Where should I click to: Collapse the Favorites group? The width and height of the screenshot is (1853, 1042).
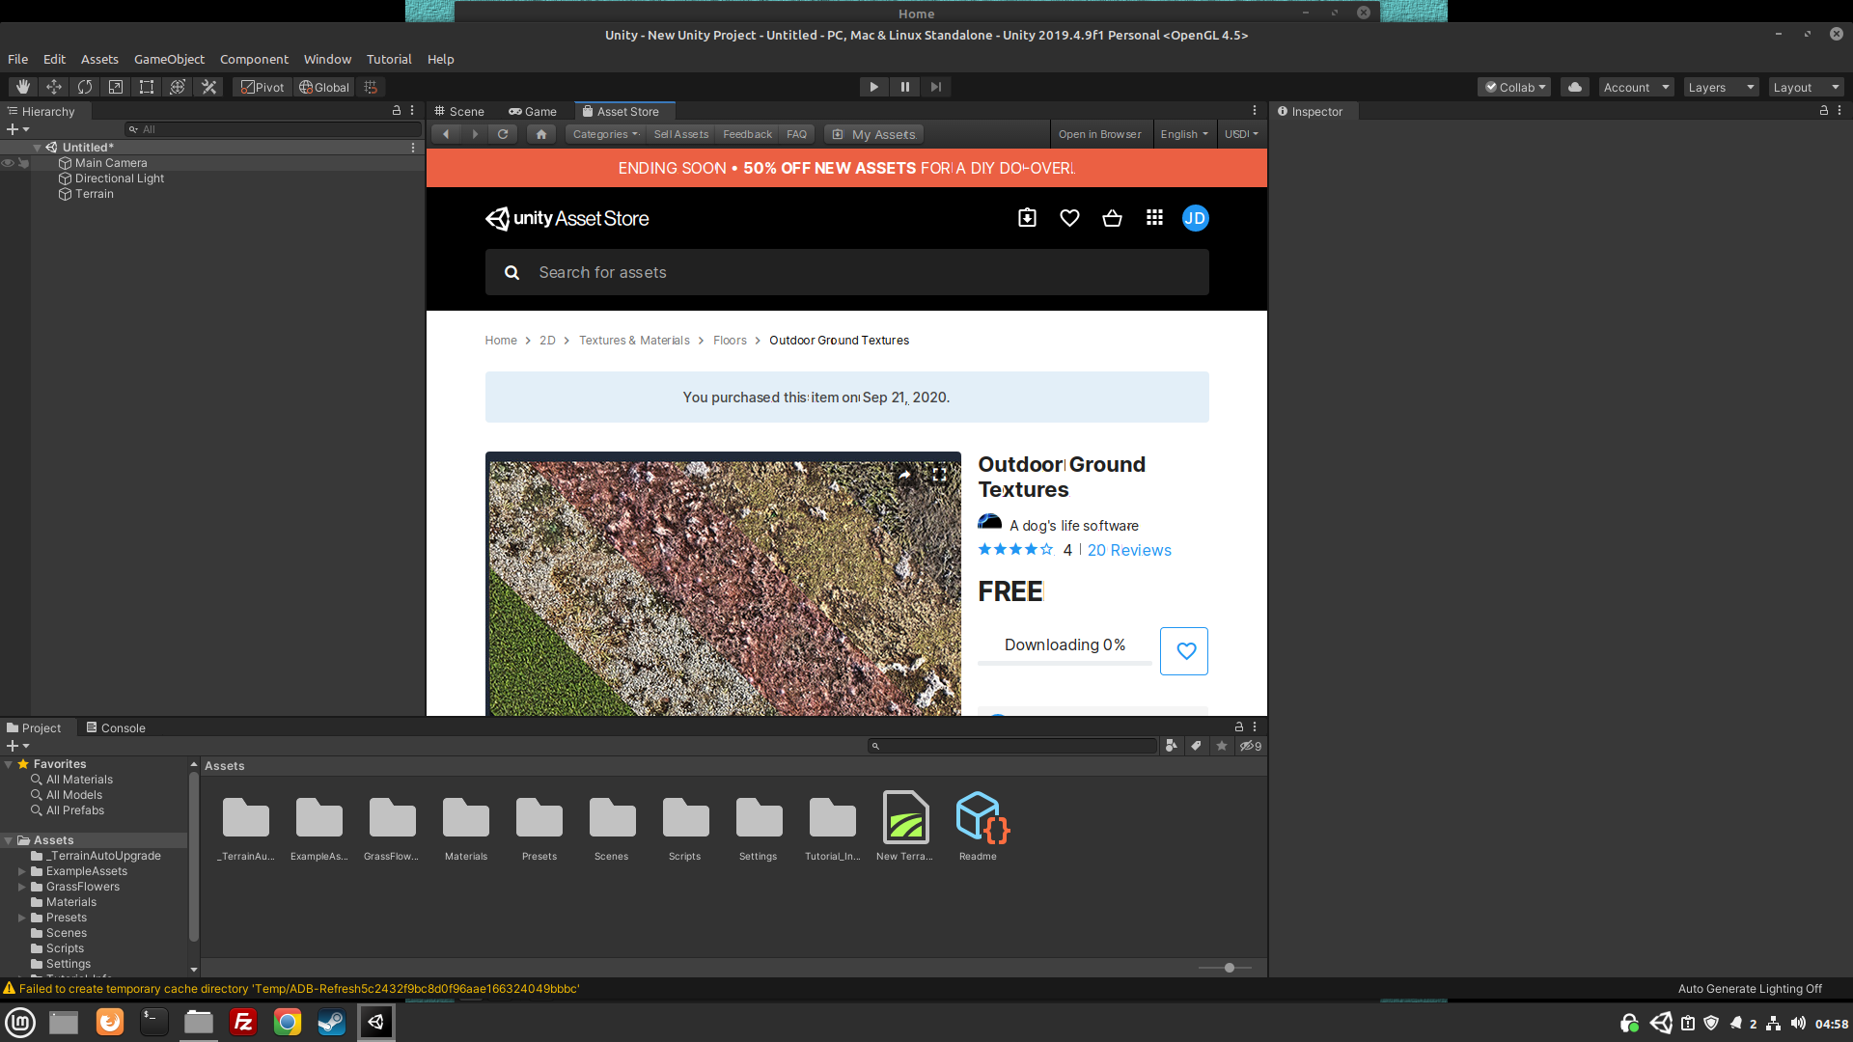pos(9,764)
